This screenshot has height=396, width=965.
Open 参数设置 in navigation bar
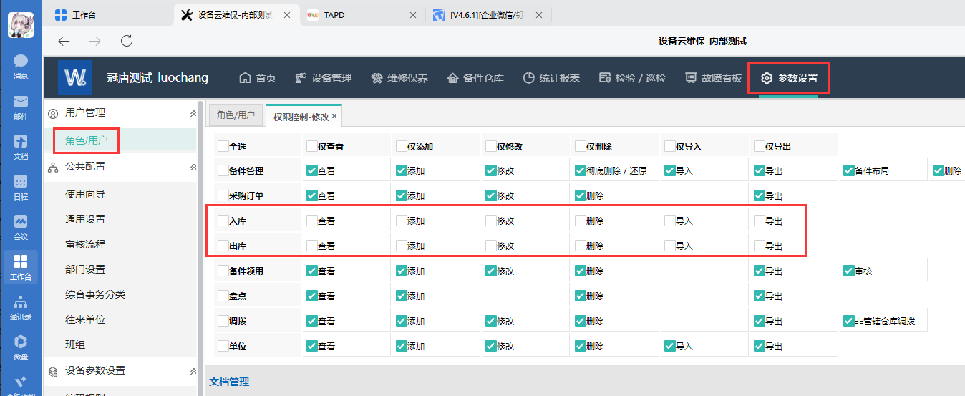789,78
